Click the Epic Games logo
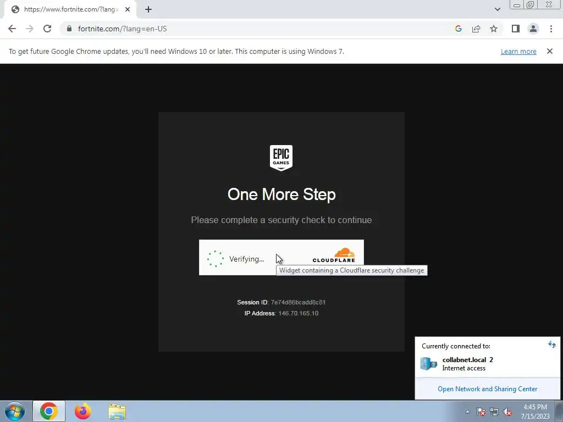 coord(281,158)
